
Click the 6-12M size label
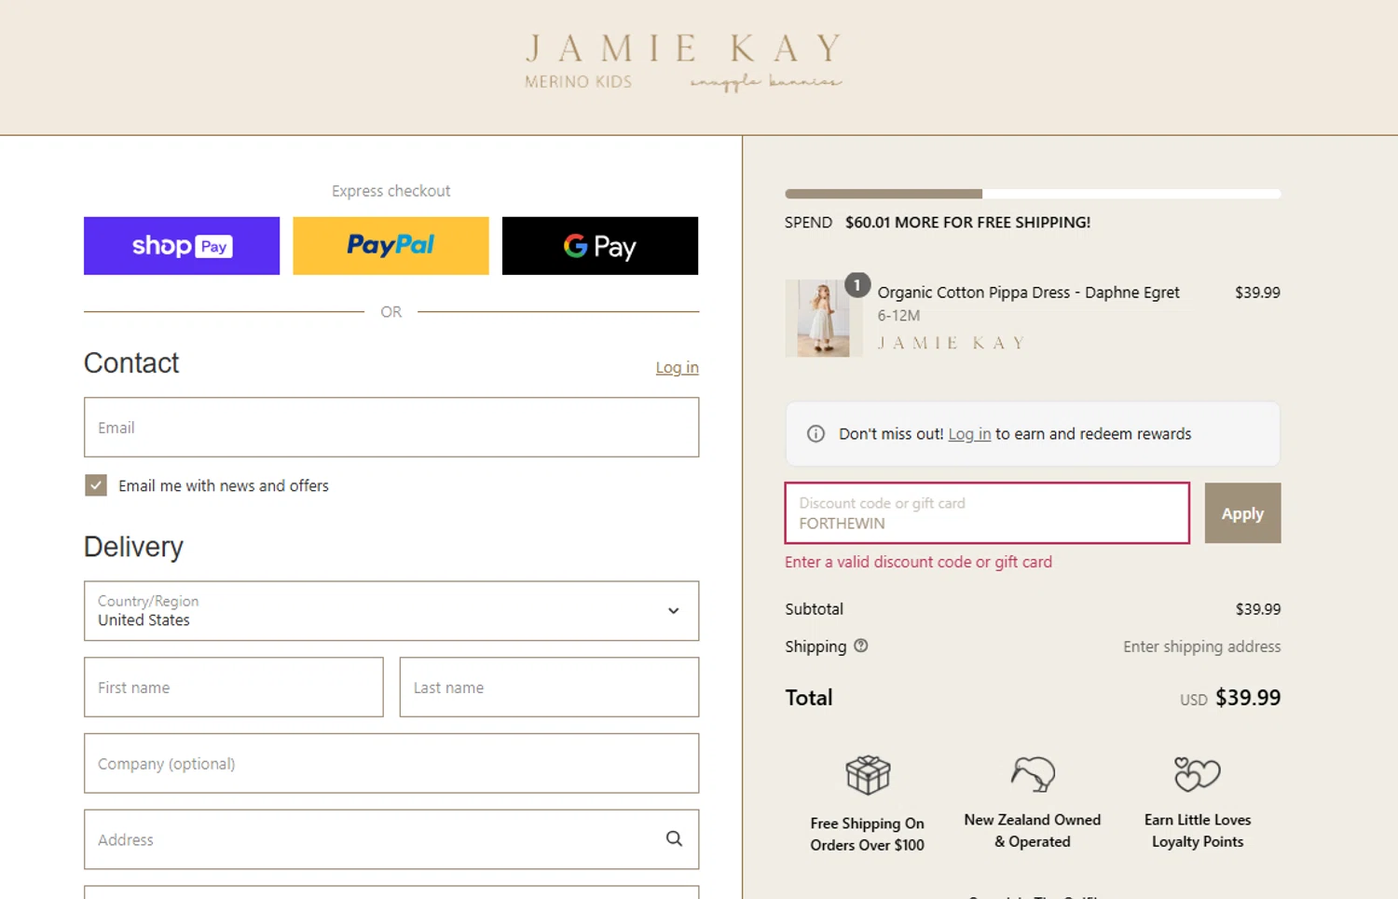[x=898, y=316]
